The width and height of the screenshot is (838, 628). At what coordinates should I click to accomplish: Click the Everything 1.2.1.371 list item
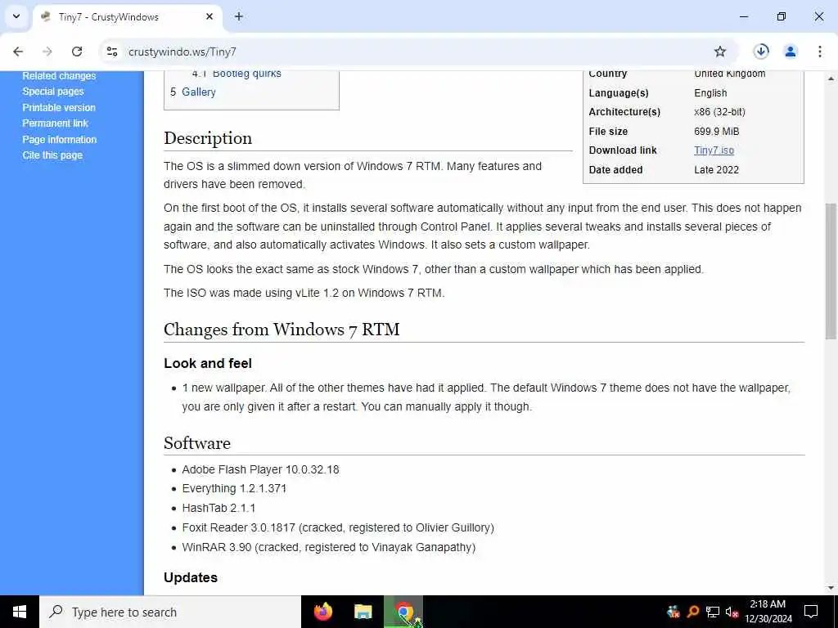coord(234,489)
